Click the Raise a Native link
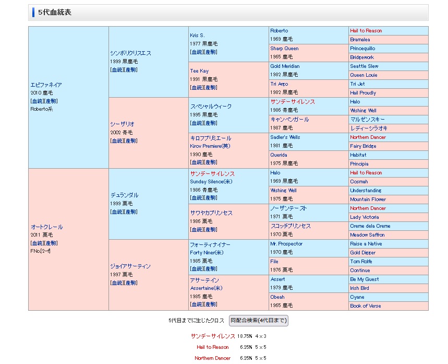448x364 pixels. tap(366, 244)
